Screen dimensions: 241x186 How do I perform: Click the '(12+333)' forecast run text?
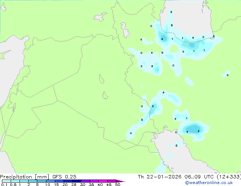click(229, 177)
